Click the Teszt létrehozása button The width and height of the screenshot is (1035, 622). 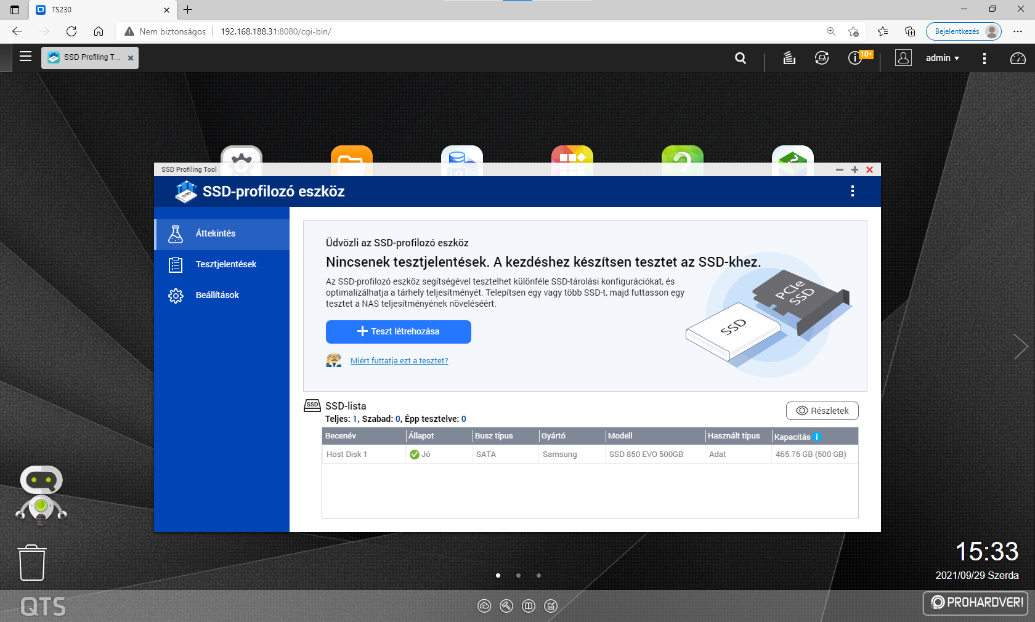[399, 331]
